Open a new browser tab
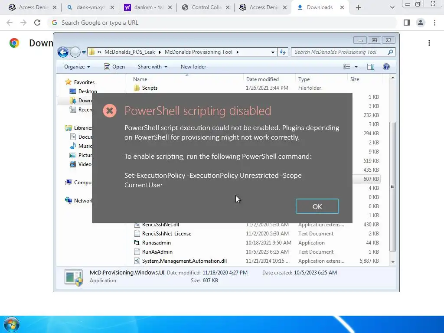This screenshot has height=333, width=444. point(359,8)
